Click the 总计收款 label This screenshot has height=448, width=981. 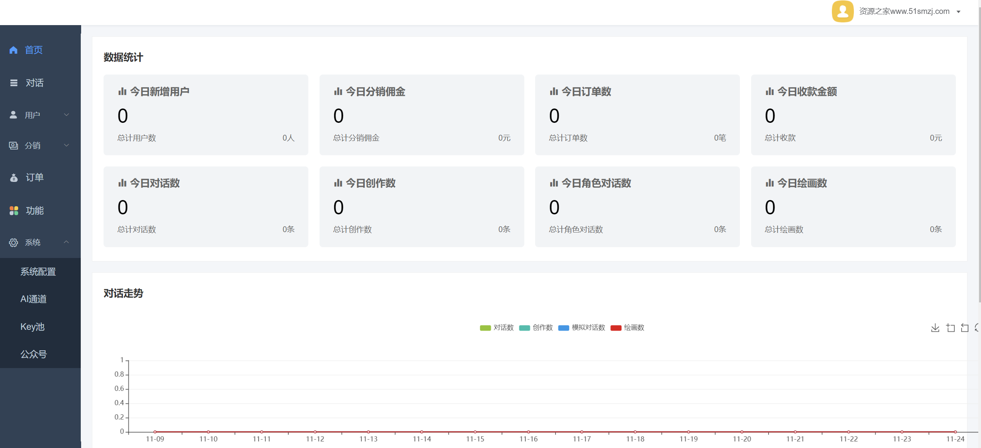tap(780, 138)
